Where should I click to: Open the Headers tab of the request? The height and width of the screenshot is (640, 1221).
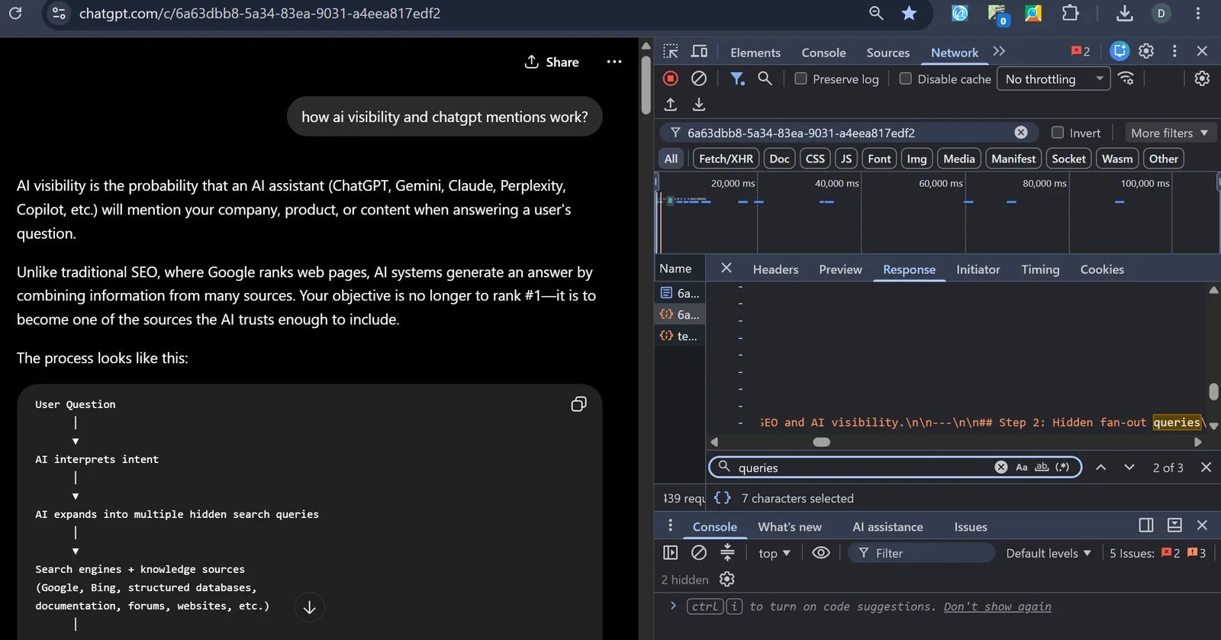point(775,269)
